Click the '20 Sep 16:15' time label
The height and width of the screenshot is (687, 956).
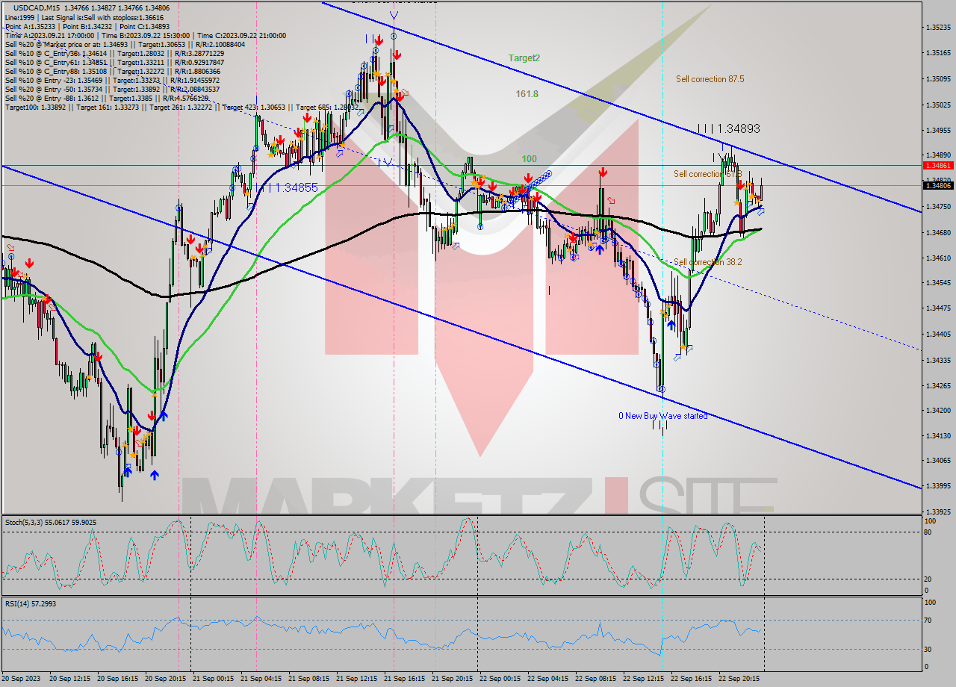tap(118, 679)
